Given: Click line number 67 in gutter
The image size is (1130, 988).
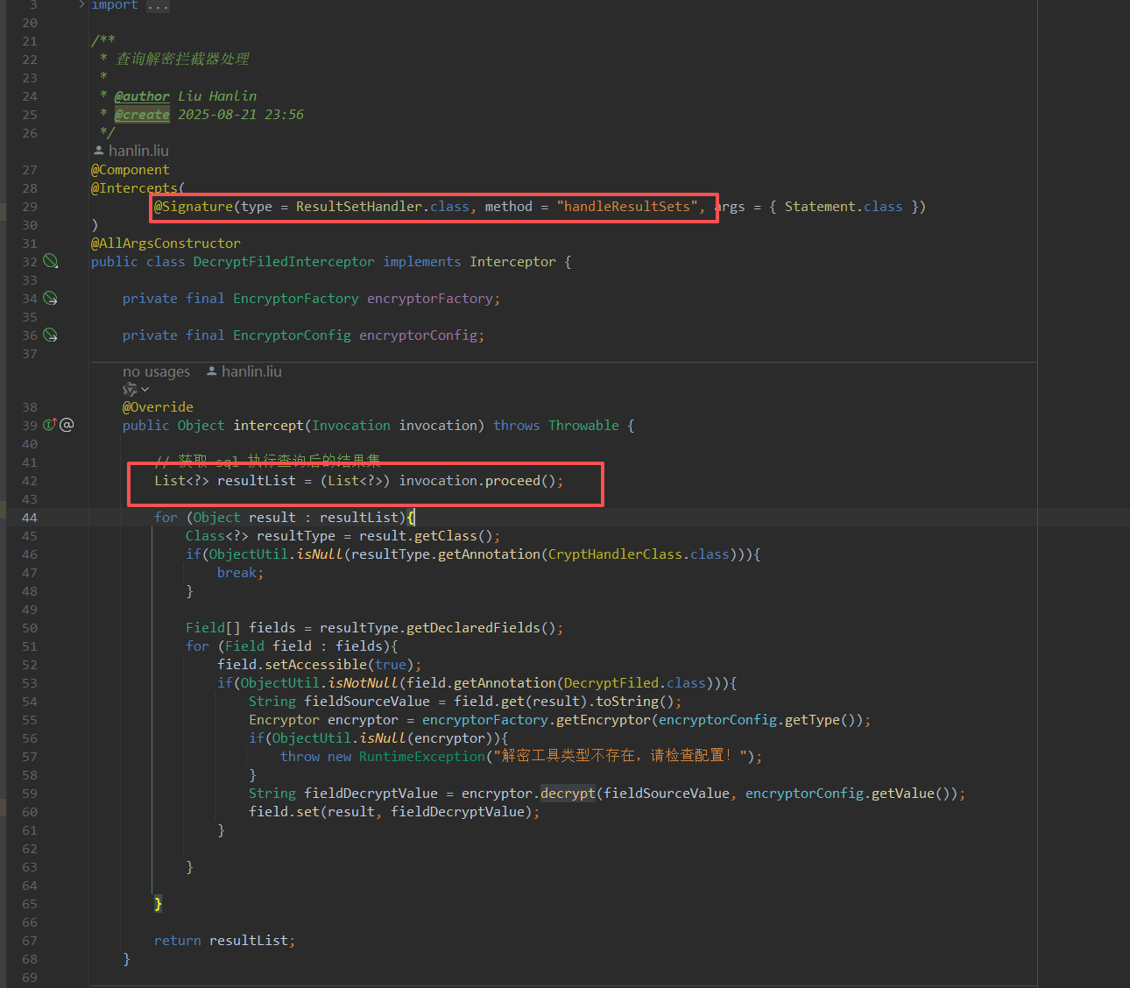Looking at the screenshot, I should 30,941.
